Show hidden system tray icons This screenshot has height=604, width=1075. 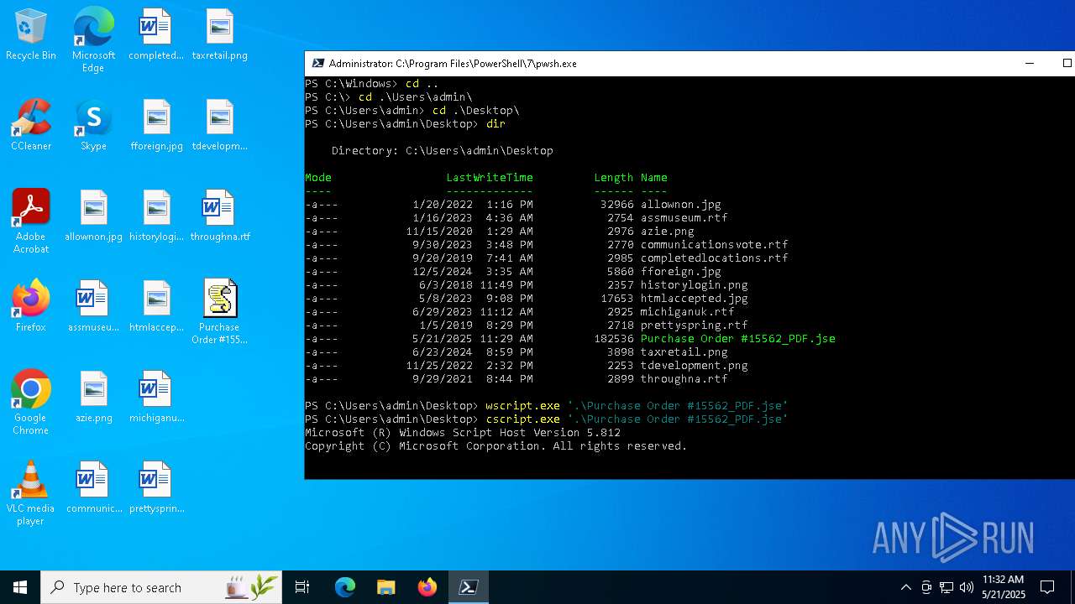[x=905, y=587]
